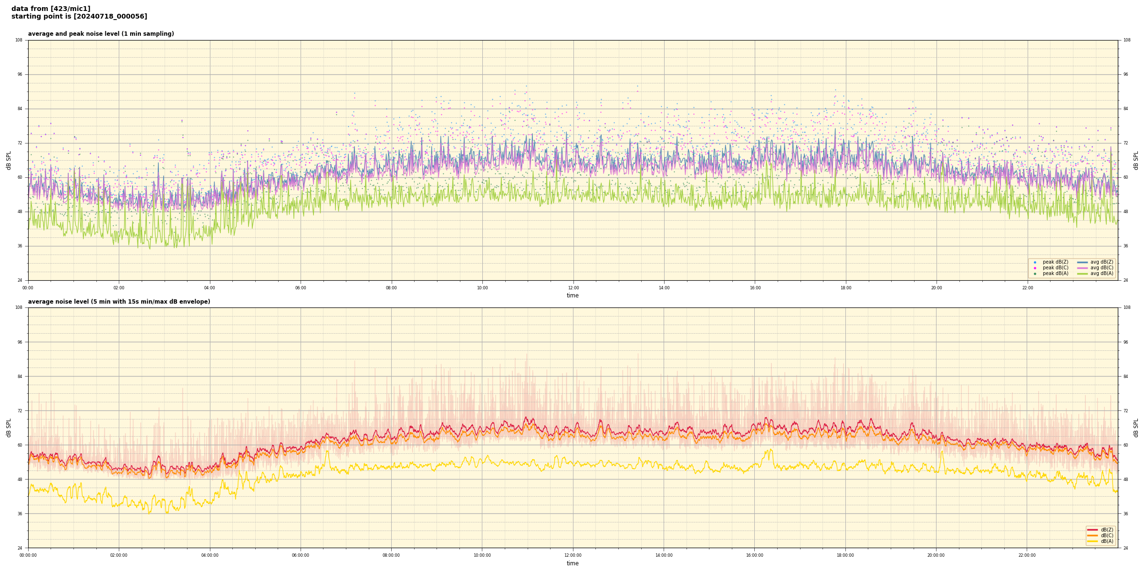The width and height of the screenshot is (1145, 572).
Task: Click the 22:00 tick on top chart
Action: (x=1027, y=288)
